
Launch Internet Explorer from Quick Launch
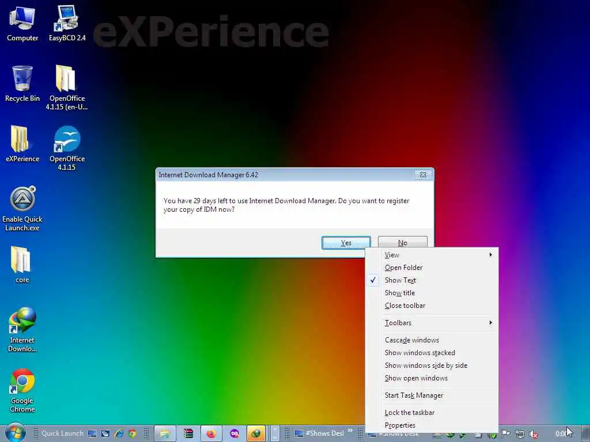(119, 433)
